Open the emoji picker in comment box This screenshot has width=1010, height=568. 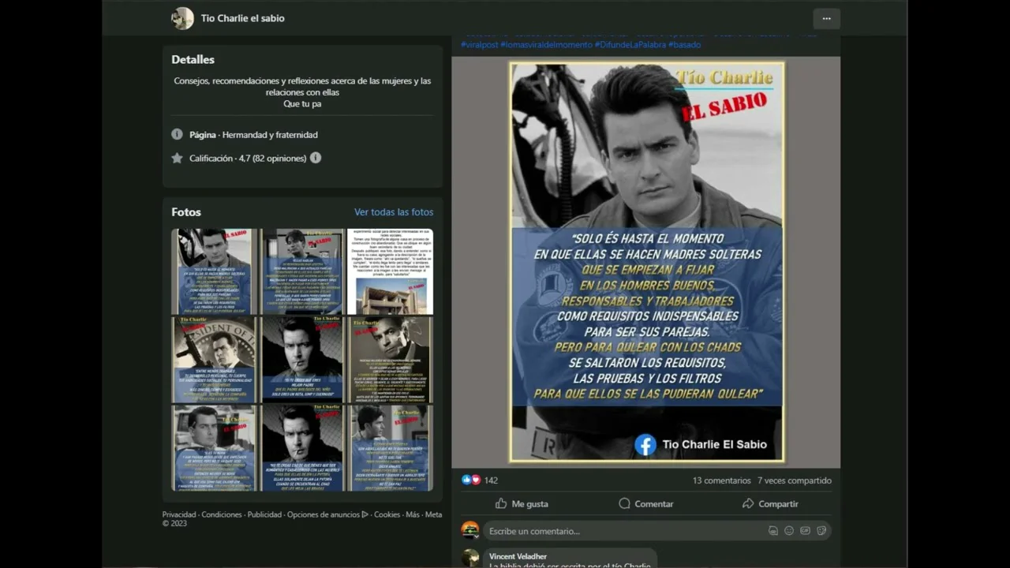(789, 531)
